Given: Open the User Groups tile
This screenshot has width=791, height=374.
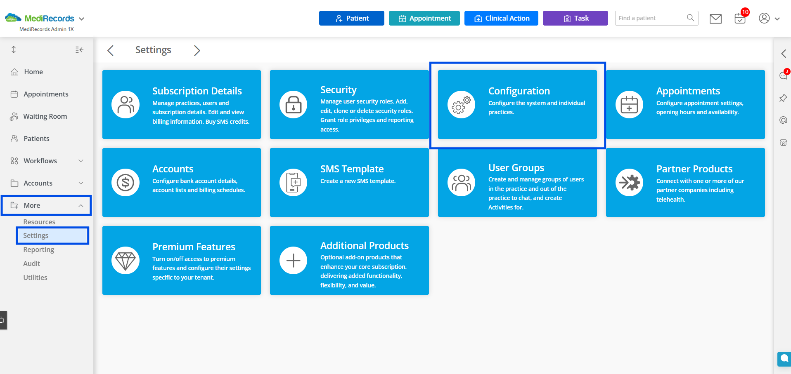Looking at the screenshot, I should pos(517,182).
